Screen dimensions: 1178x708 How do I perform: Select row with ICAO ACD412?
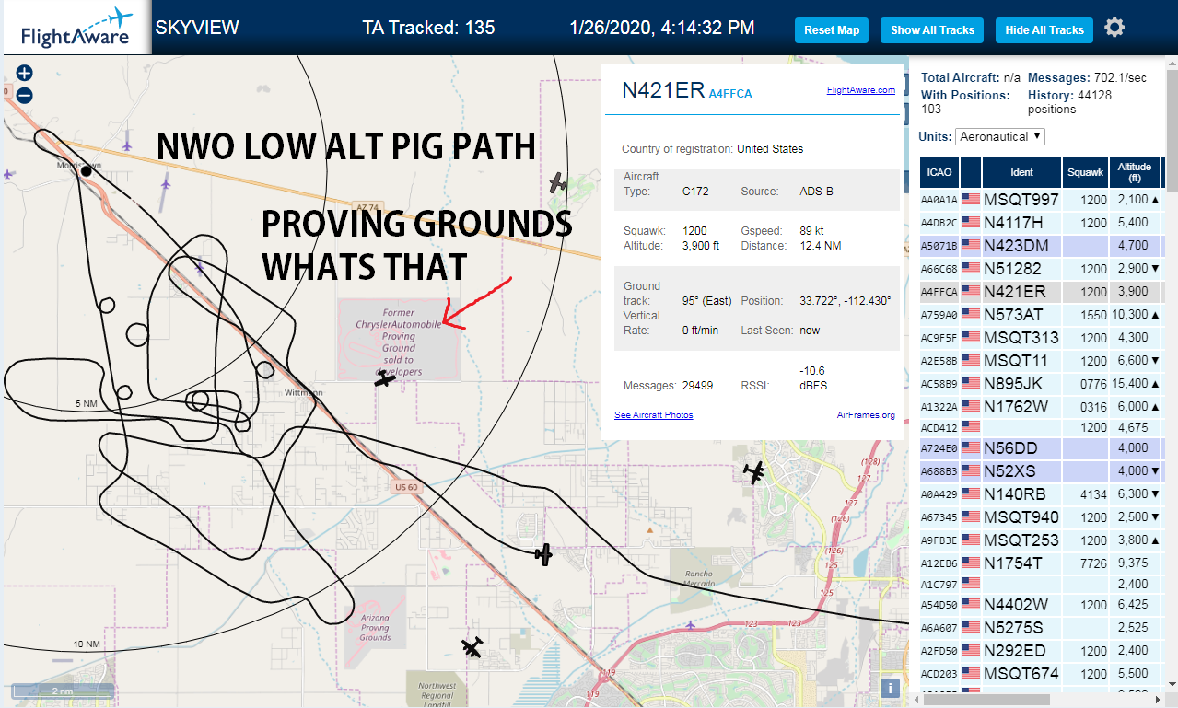pos(1041,427)
